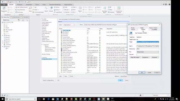
Task: Click Export Configurations button
Action: 49,80
